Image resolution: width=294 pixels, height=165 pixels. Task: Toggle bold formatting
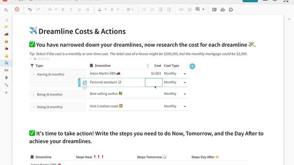coord(63,10)
